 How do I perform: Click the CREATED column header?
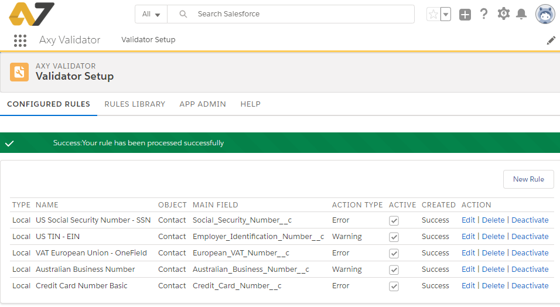(x=439, y=205)
